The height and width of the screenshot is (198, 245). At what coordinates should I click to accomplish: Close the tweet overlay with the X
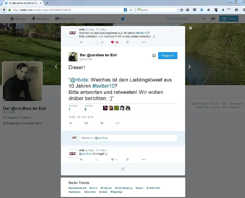click(190, 28)
